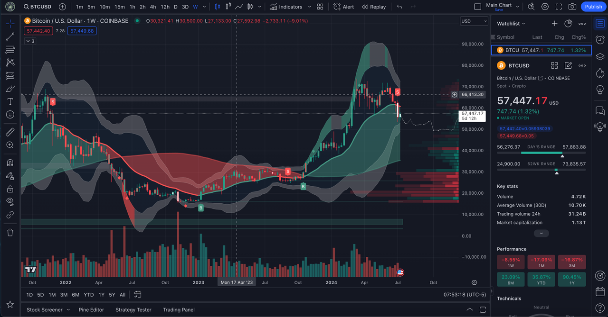Remove drawings with the trash icon

tap(10, 232)
